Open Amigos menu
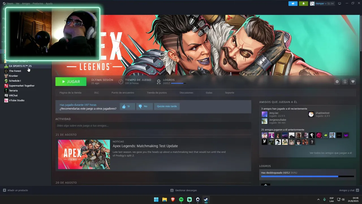This screenshot has width=362, height=204. click(x=26, y=3)
